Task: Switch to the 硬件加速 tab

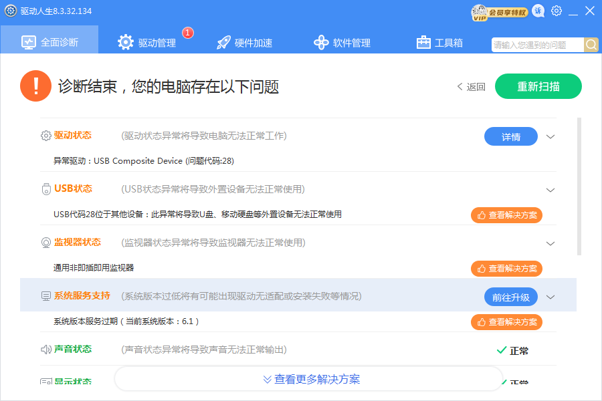Action: (x=244, y=42)
